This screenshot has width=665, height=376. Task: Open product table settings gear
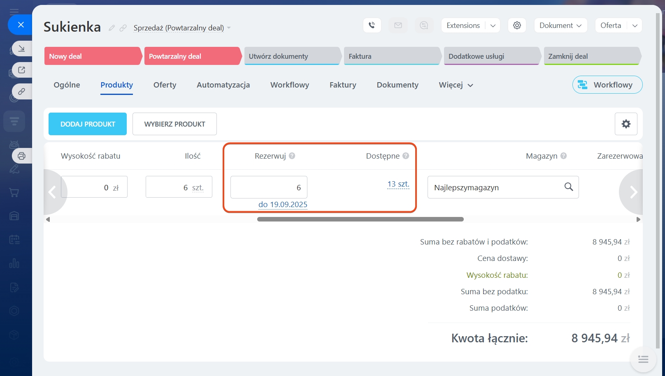point(625,124)
